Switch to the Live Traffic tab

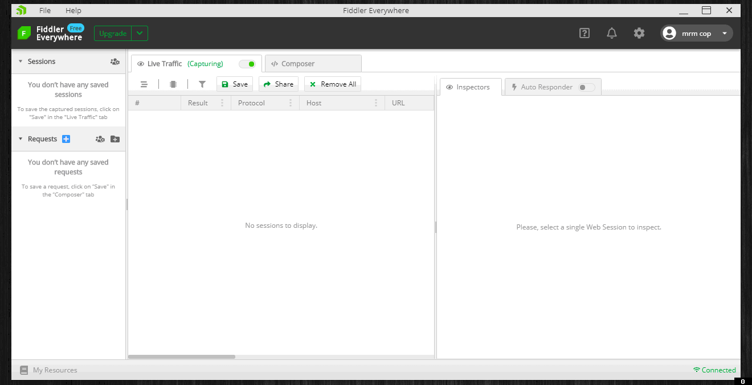click(x=197, y=64)
